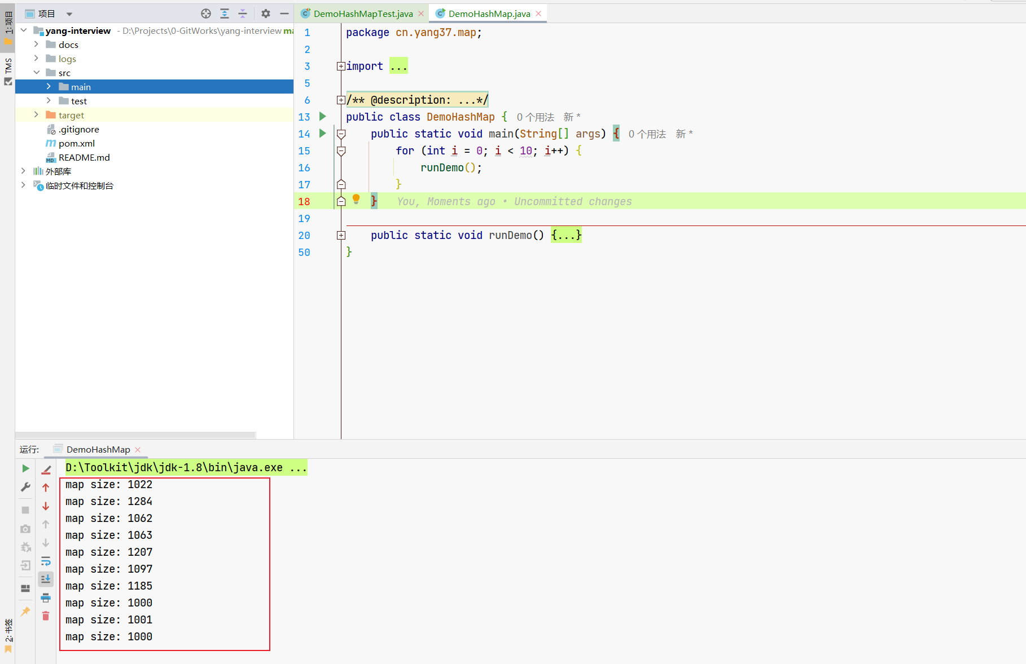Image resolution: width=1026 pixels, height=664 pixels.
Task: Expand the main folder chevron
Action: coord(49,86)
